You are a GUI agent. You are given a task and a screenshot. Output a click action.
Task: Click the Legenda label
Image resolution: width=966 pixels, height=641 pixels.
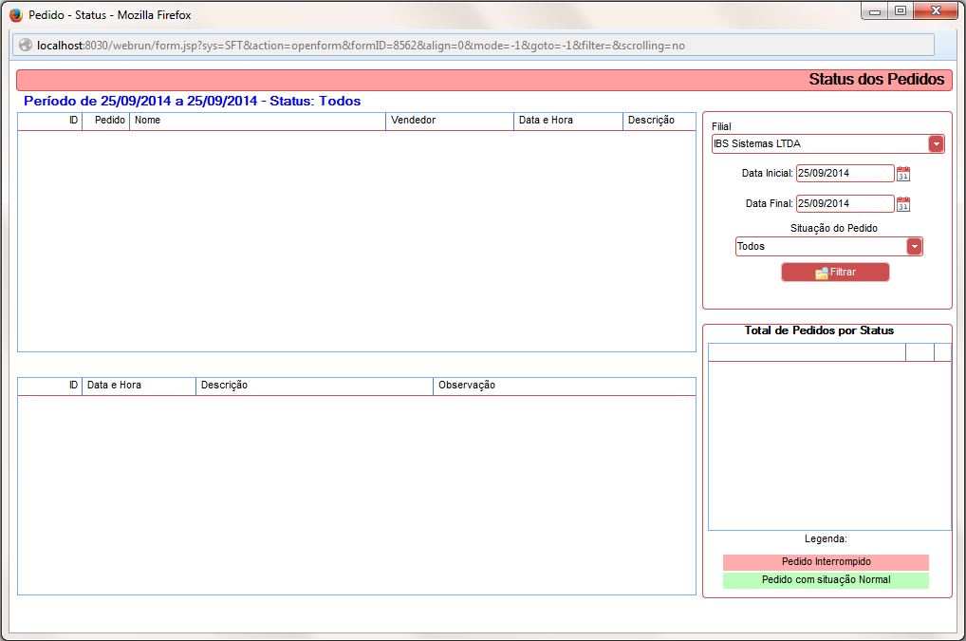826,539
